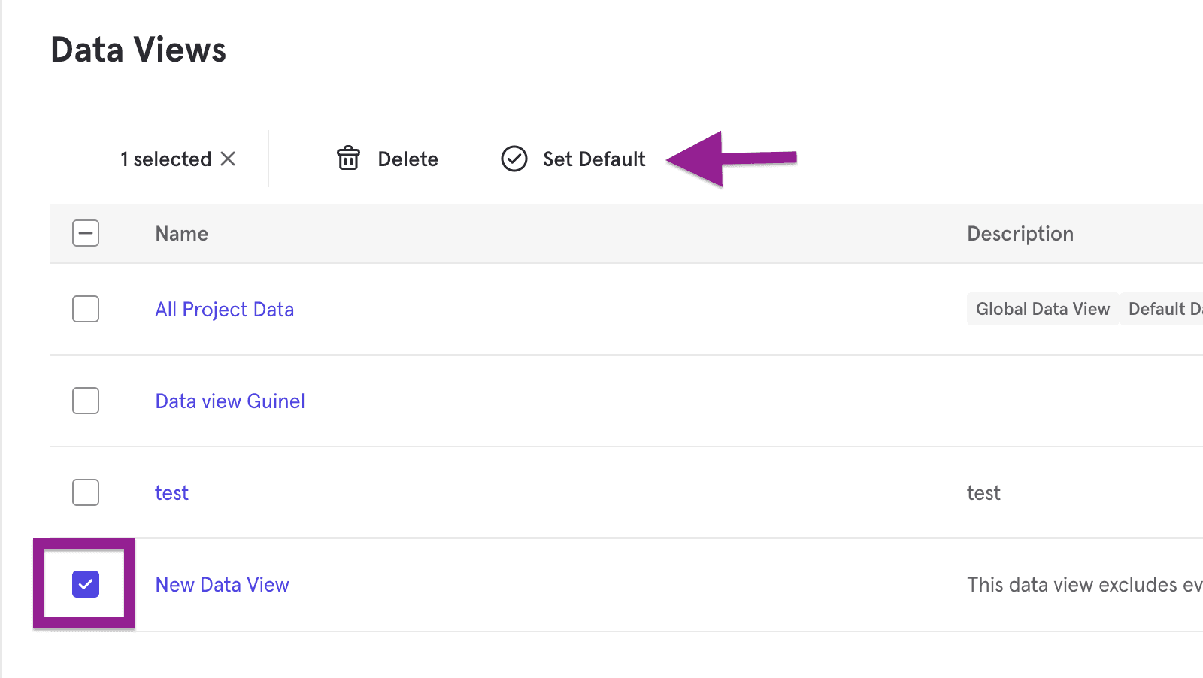Click the Description column header
1203x678 pixels.
[1020, 233]
